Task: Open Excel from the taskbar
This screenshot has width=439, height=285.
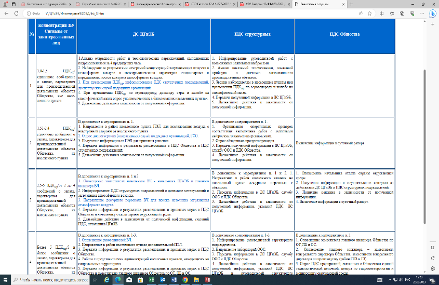Action: [x=152, y=280]
